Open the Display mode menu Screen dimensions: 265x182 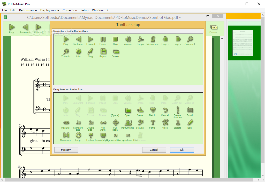tap(50, 10)
